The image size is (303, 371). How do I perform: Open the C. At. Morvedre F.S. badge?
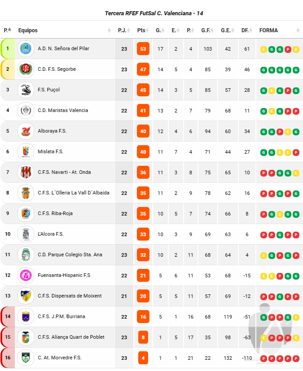[x=26, y=358]
